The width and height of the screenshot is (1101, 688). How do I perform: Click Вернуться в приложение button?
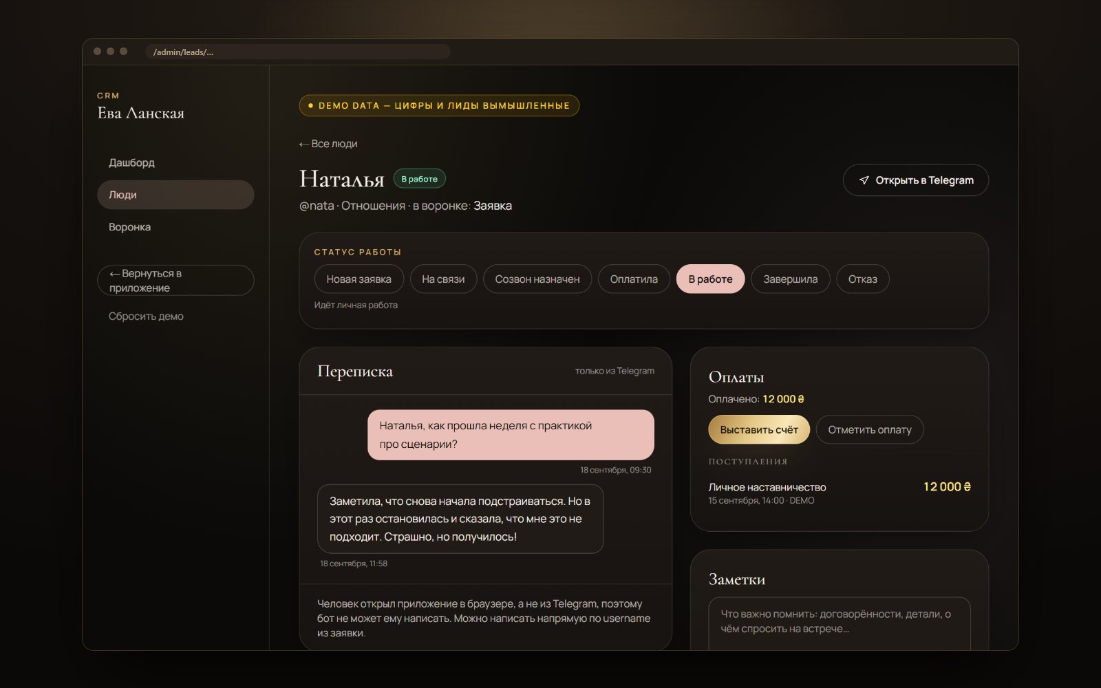point(175,281)
